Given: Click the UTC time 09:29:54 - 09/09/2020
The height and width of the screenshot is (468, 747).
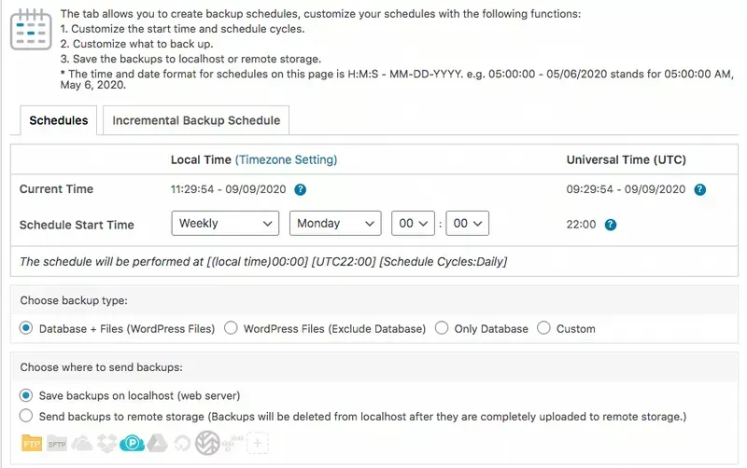Looking at the screenshot, I should tap(626, 189).
